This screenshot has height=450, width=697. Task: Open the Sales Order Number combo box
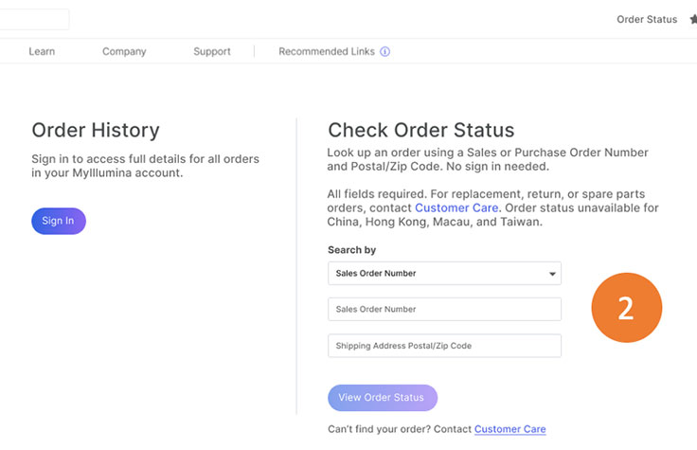(x=443, y=274)
